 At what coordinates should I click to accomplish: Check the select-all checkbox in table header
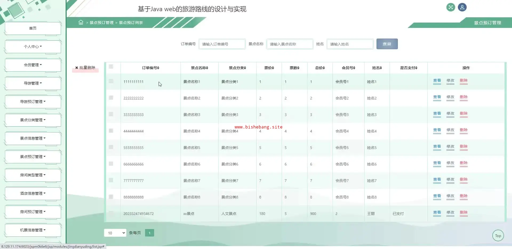click(111, 67)
